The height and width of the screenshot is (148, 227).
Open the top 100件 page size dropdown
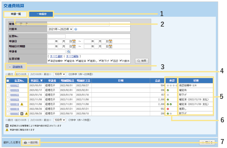point(60,74)
